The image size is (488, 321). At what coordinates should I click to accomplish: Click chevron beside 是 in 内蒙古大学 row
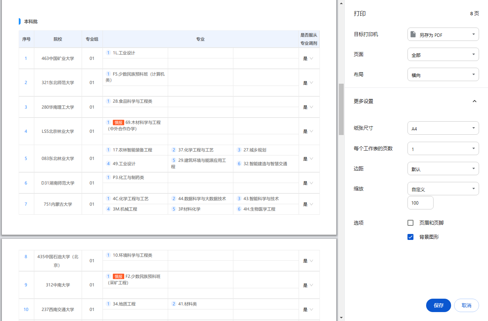(311, 204)
